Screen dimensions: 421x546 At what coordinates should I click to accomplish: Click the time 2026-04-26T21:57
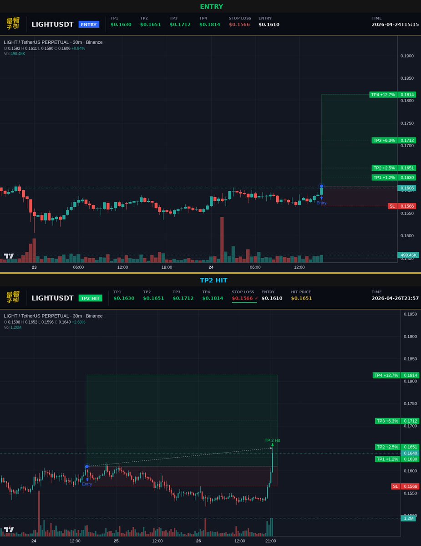click(395, 298)
